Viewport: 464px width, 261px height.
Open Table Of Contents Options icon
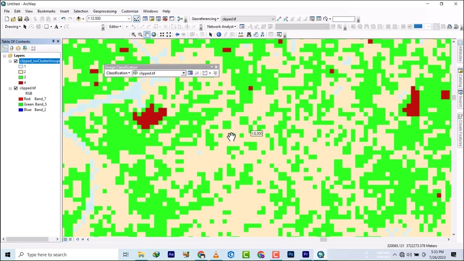(33, 48)
